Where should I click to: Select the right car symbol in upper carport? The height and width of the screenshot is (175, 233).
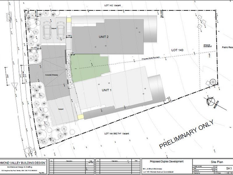61,31
